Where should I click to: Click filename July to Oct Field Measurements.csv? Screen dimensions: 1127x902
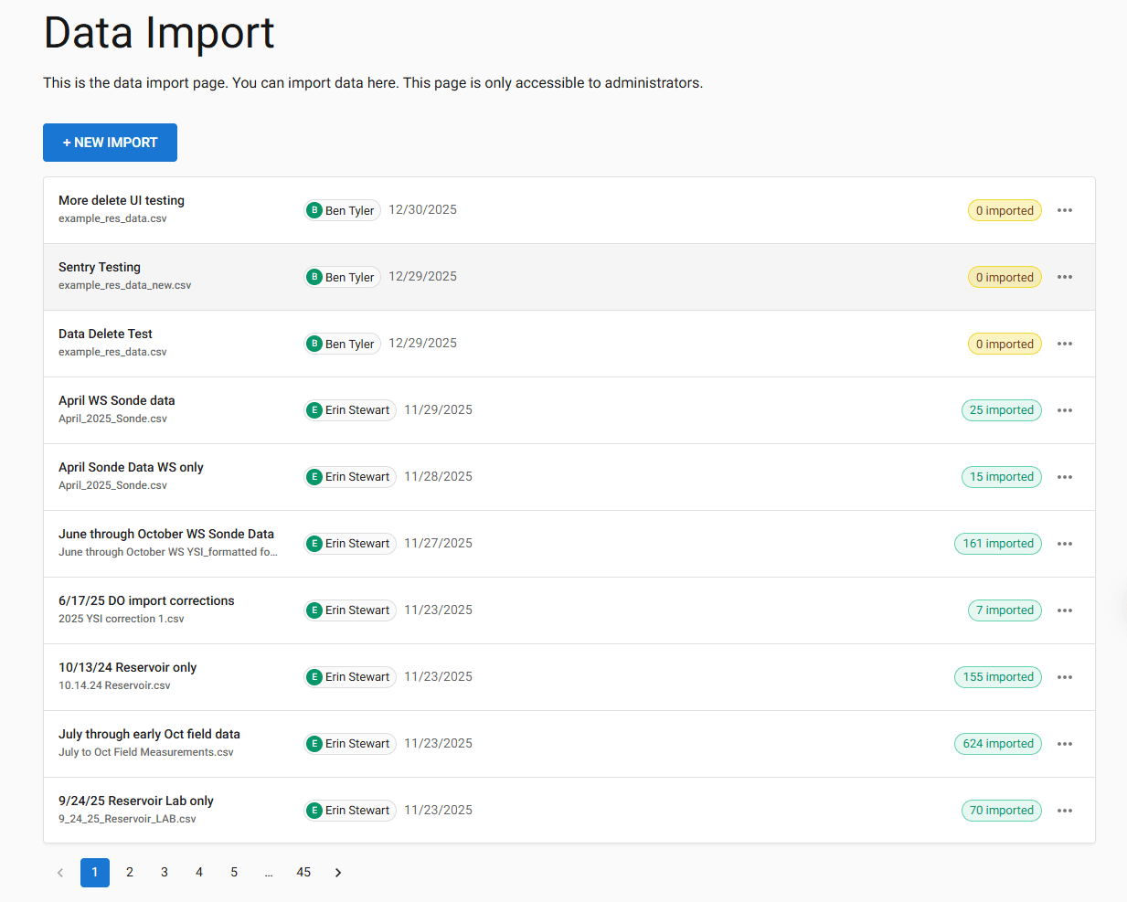[x=146, y=752]
